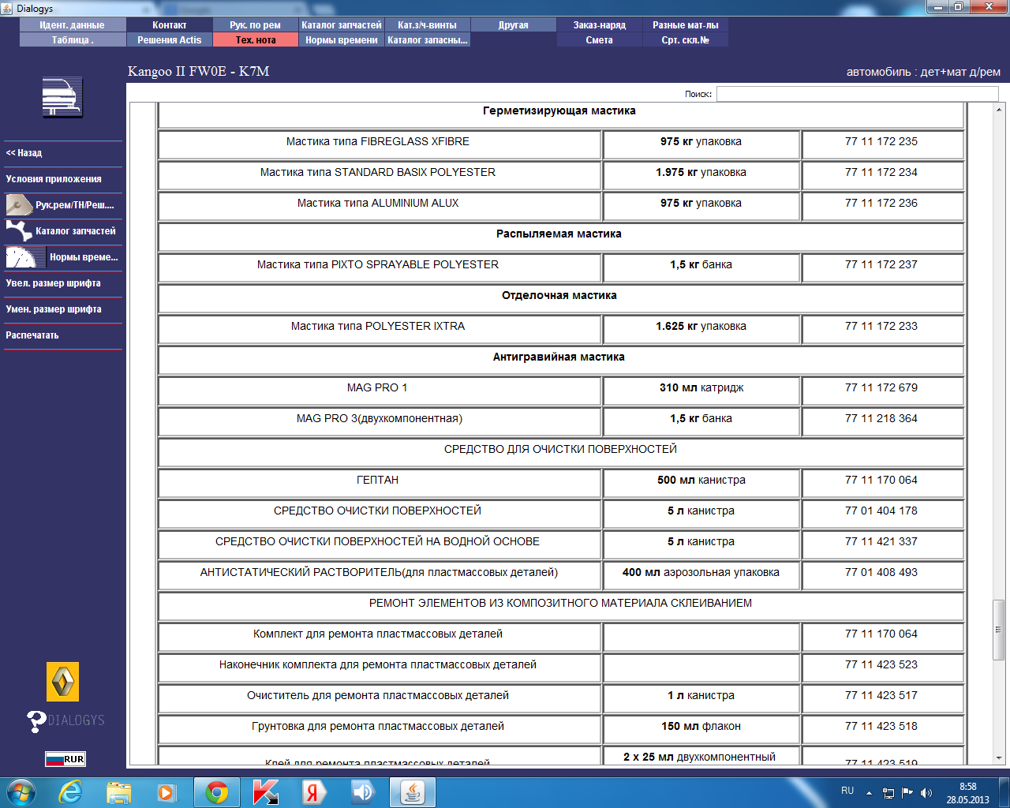Click network tray icon
Image resolution: width=1010 pixels, height=808 pixels.
888,793
